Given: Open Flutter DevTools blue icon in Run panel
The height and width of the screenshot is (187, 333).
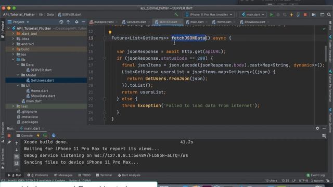Looking at the screenshot, I should tap(54, 136).
